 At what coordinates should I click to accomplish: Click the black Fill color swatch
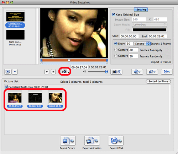click(x=150, y=30)
